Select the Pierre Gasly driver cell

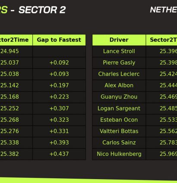(x=119, y=63)
